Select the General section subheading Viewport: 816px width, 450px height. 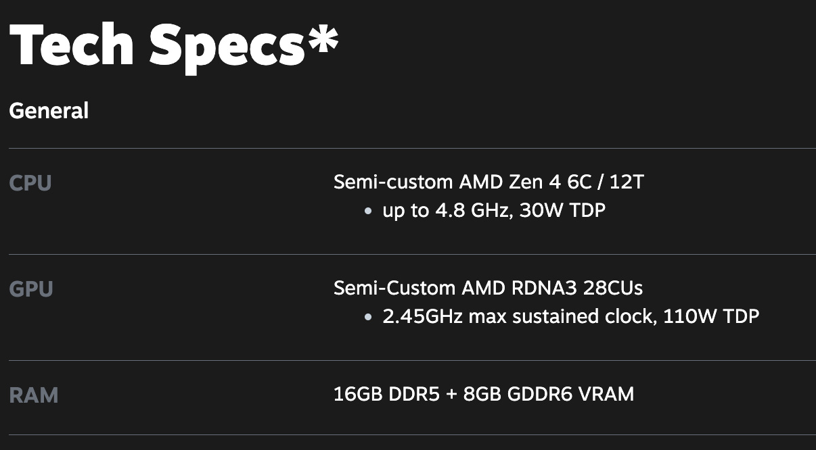(x=49, y=111)
